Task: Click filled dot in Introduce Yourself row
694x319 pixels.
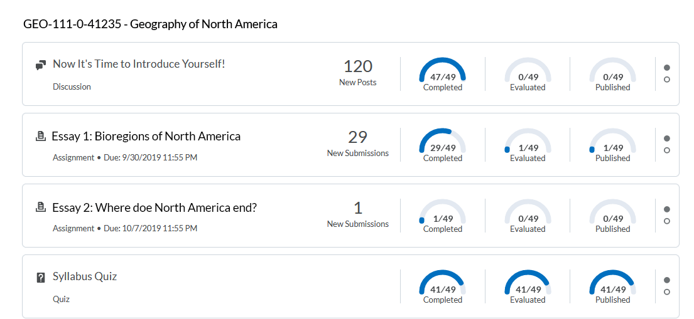Action: [667, 68]
